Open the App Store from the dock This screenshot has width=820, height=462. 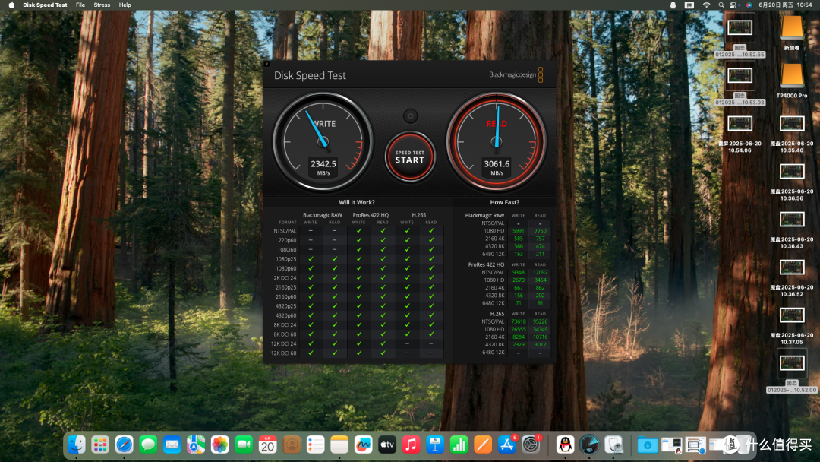506,445
